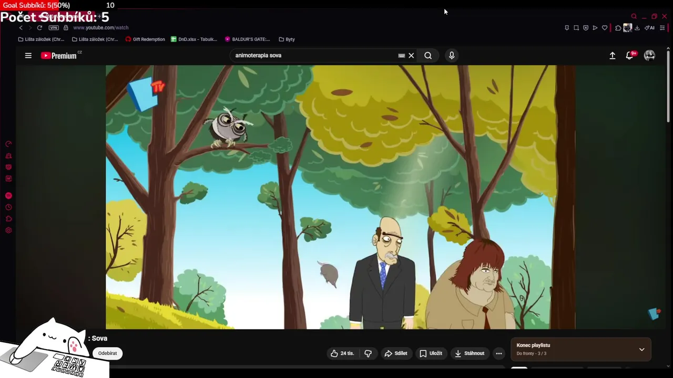Open the browser extensions cube icon

click(618, 28)
